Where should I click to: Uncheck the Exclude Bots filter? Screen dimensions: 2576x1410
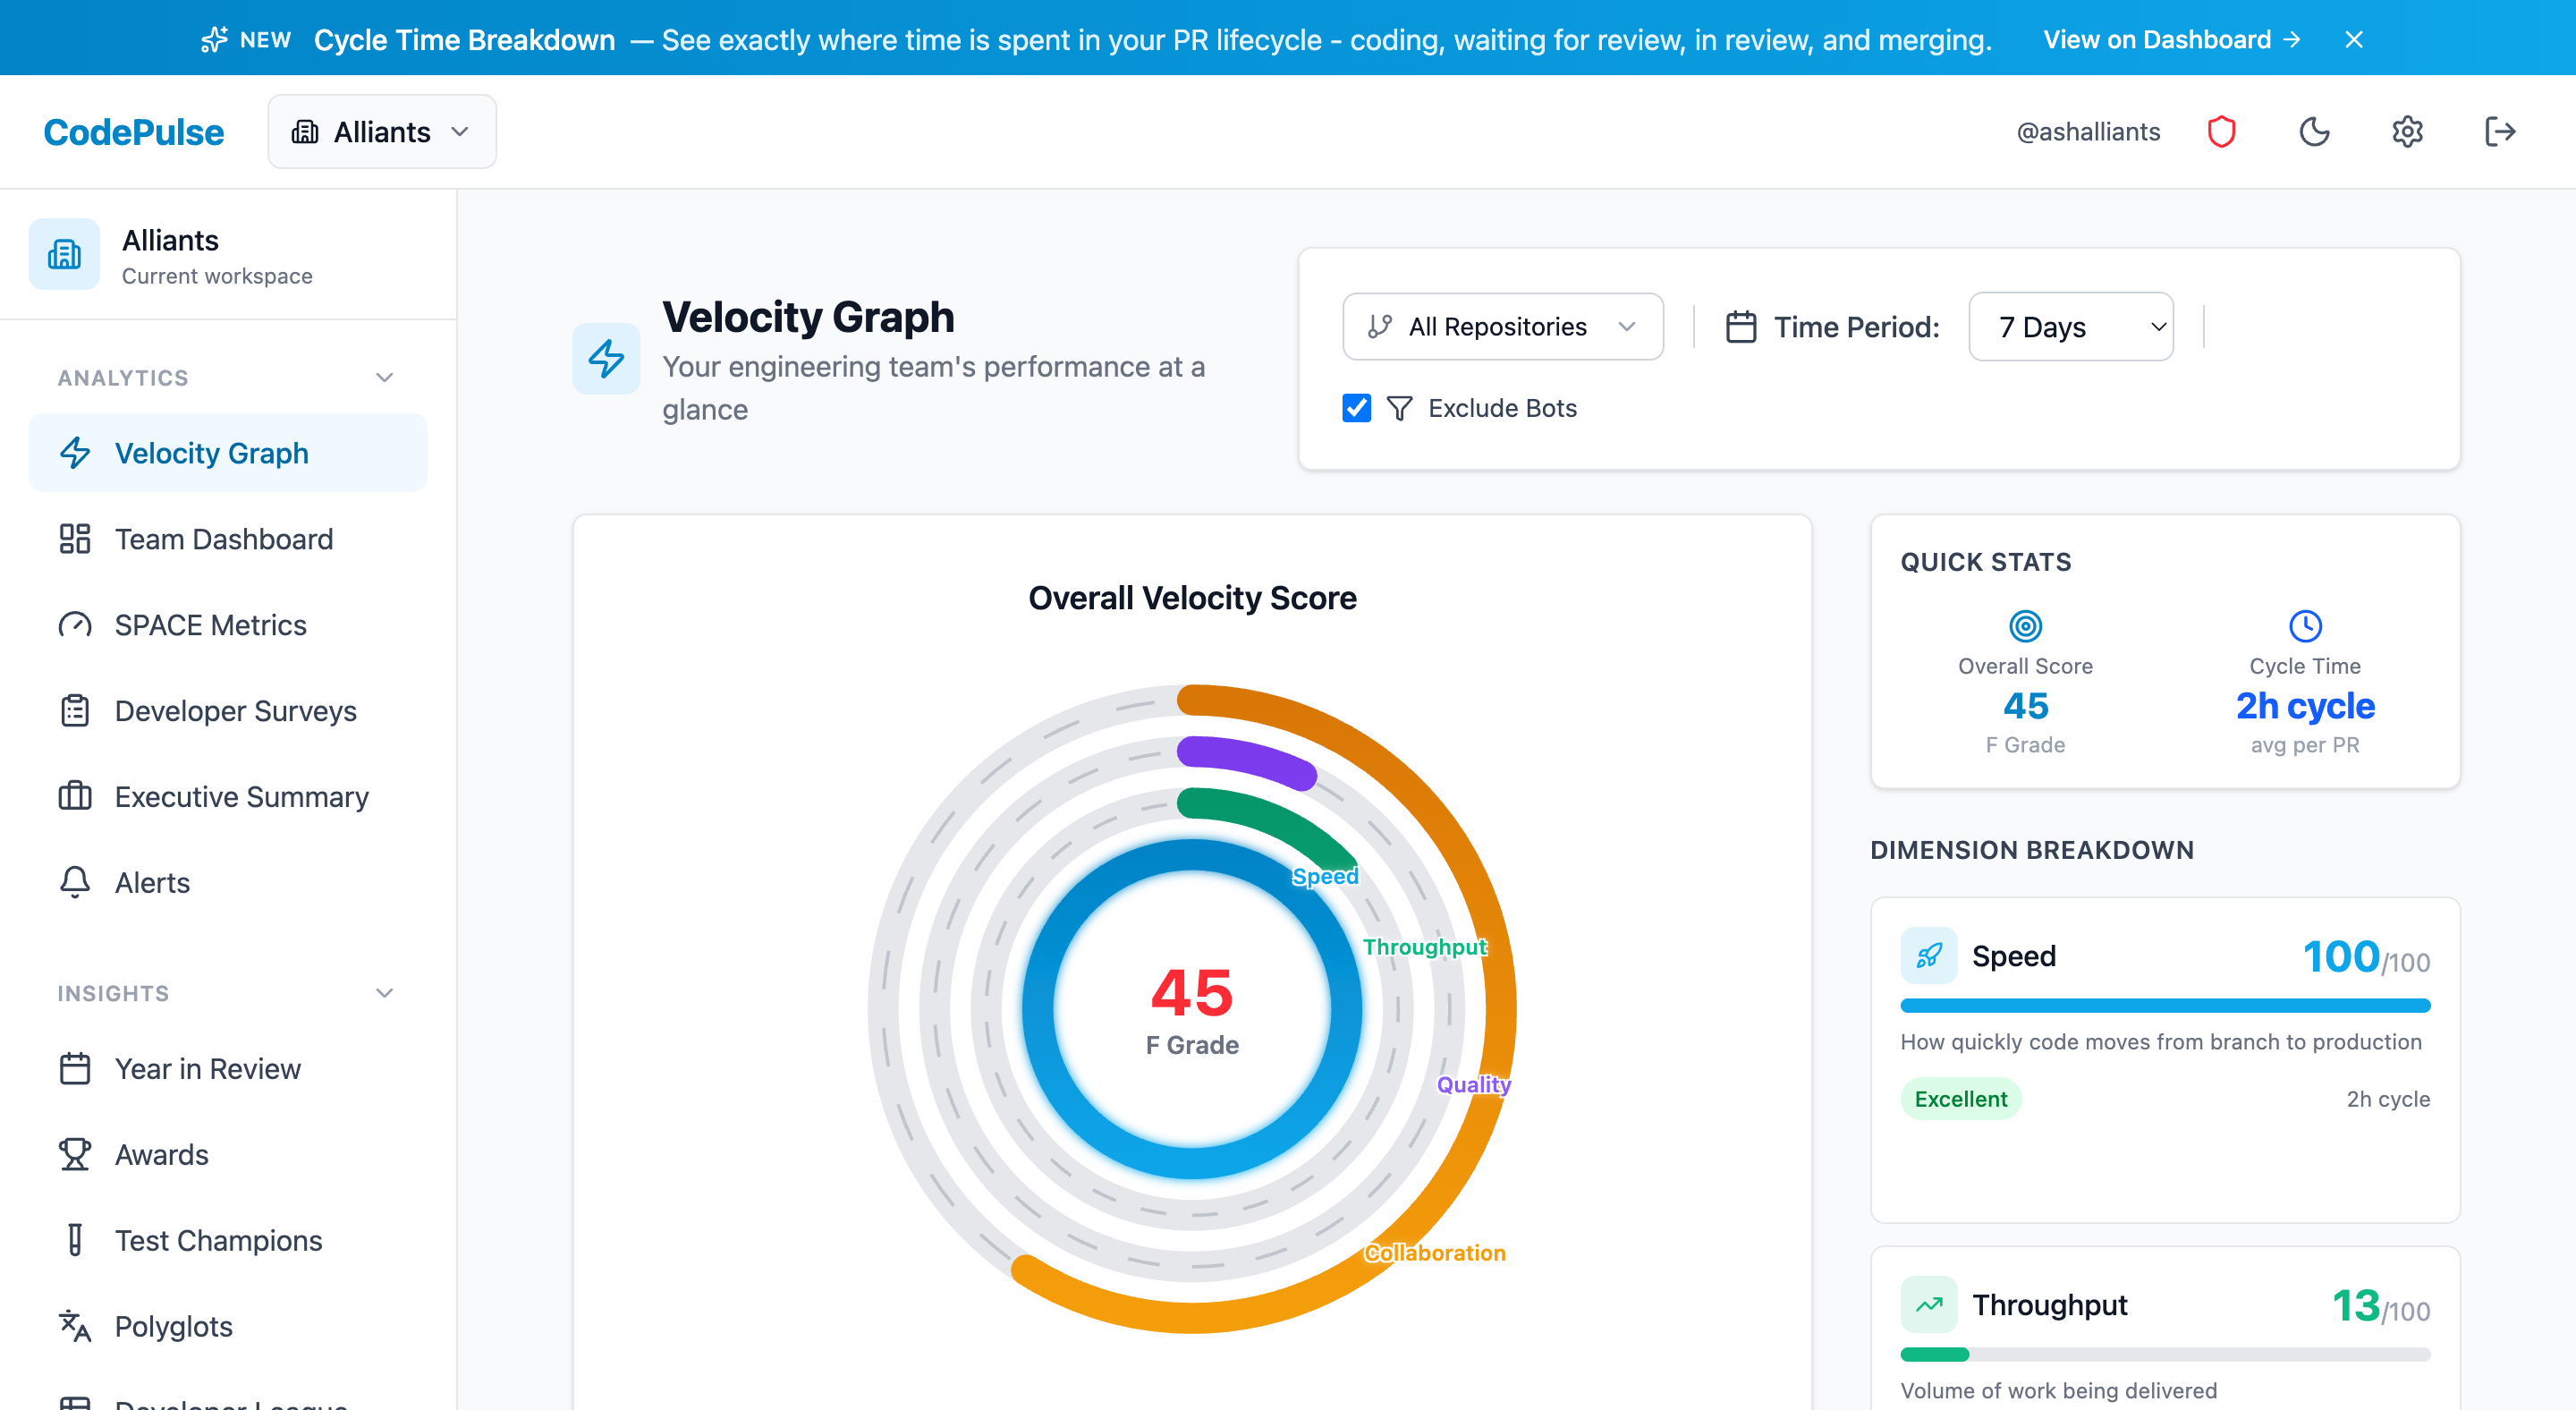tap(1356, 408)
